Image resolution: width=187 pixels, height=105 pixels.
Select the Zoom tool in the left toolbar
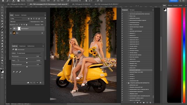click(x=2, y=63)
